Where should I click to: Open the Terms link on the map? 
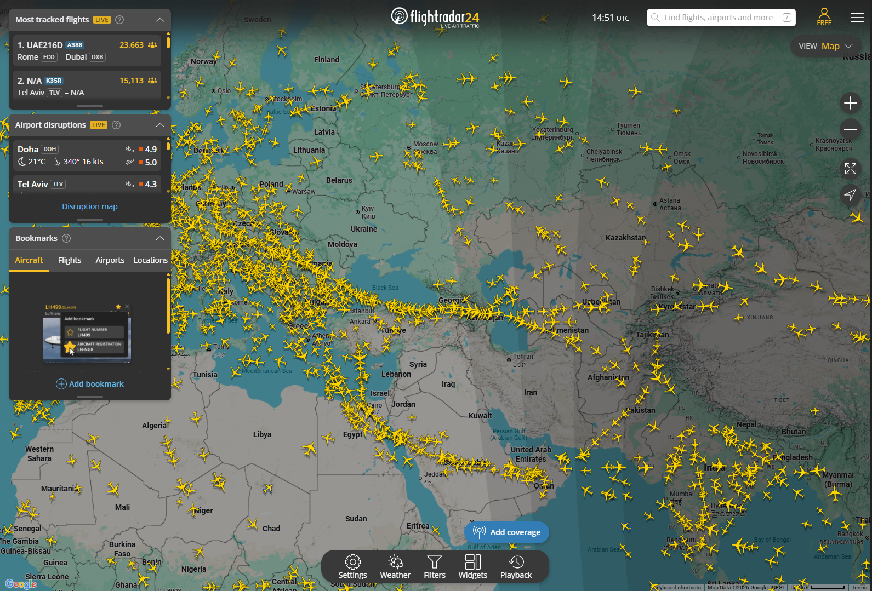[x=859, y=588]
